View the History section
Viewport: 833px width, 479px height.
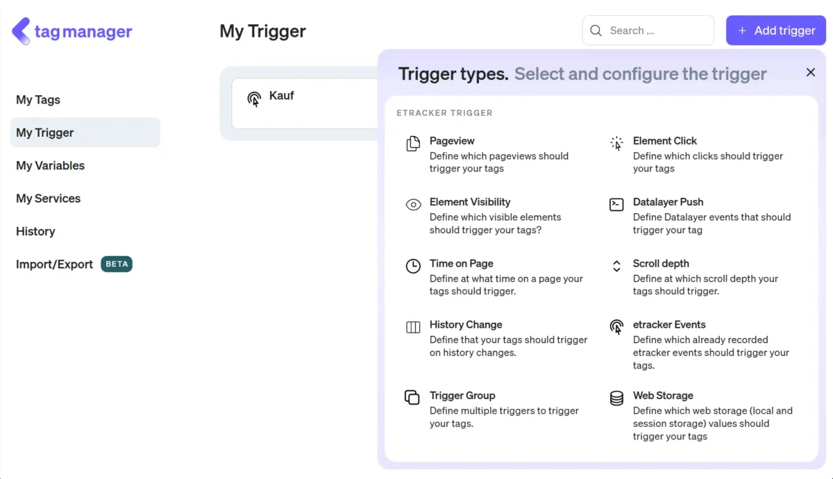coord(35,231)
